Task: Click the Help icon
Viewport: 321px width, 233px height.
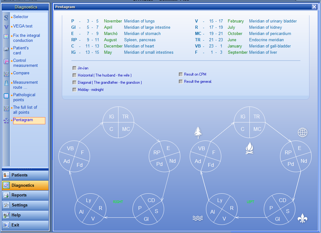Action: pyautogui.click(x=6, y=215)
